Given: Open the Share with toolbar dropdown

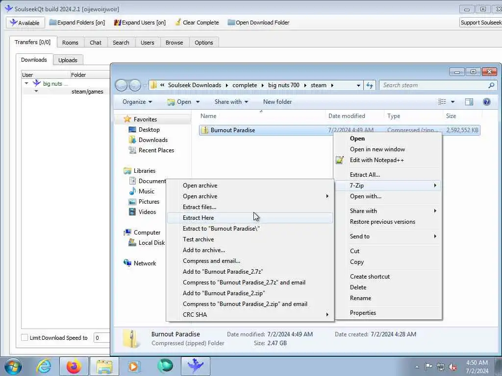Looking at the screenshot, I should tap(231, 102).
